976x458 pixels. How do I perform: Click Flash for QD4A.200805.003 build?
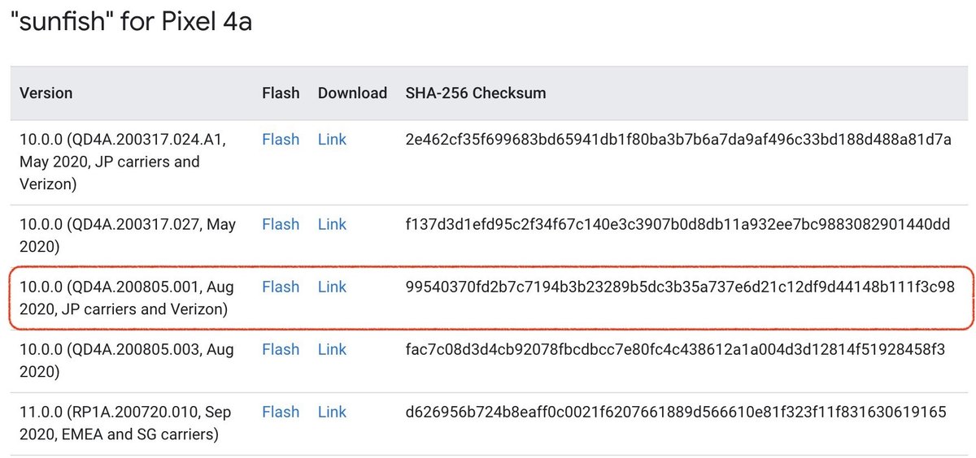point(281,349)
